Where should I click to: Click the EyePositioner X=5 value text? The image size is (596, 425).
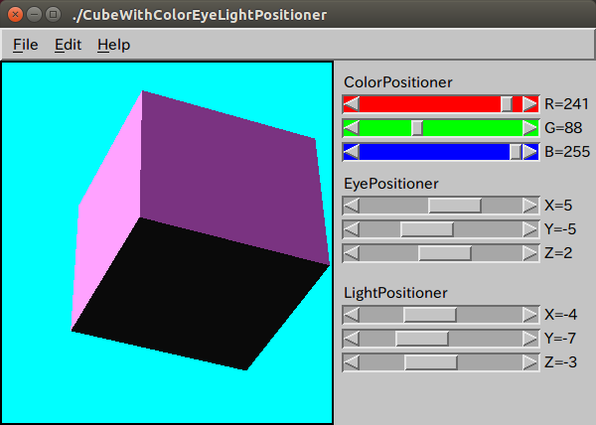pyautogui.click(x=558, y=206)
